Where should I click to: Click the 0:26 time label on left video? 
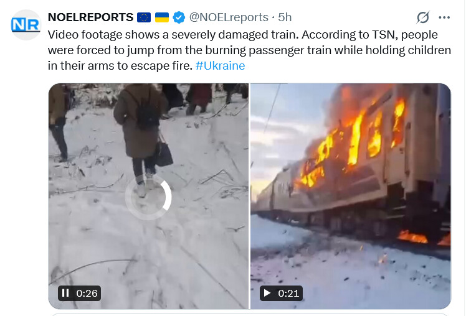coord(87,293)
